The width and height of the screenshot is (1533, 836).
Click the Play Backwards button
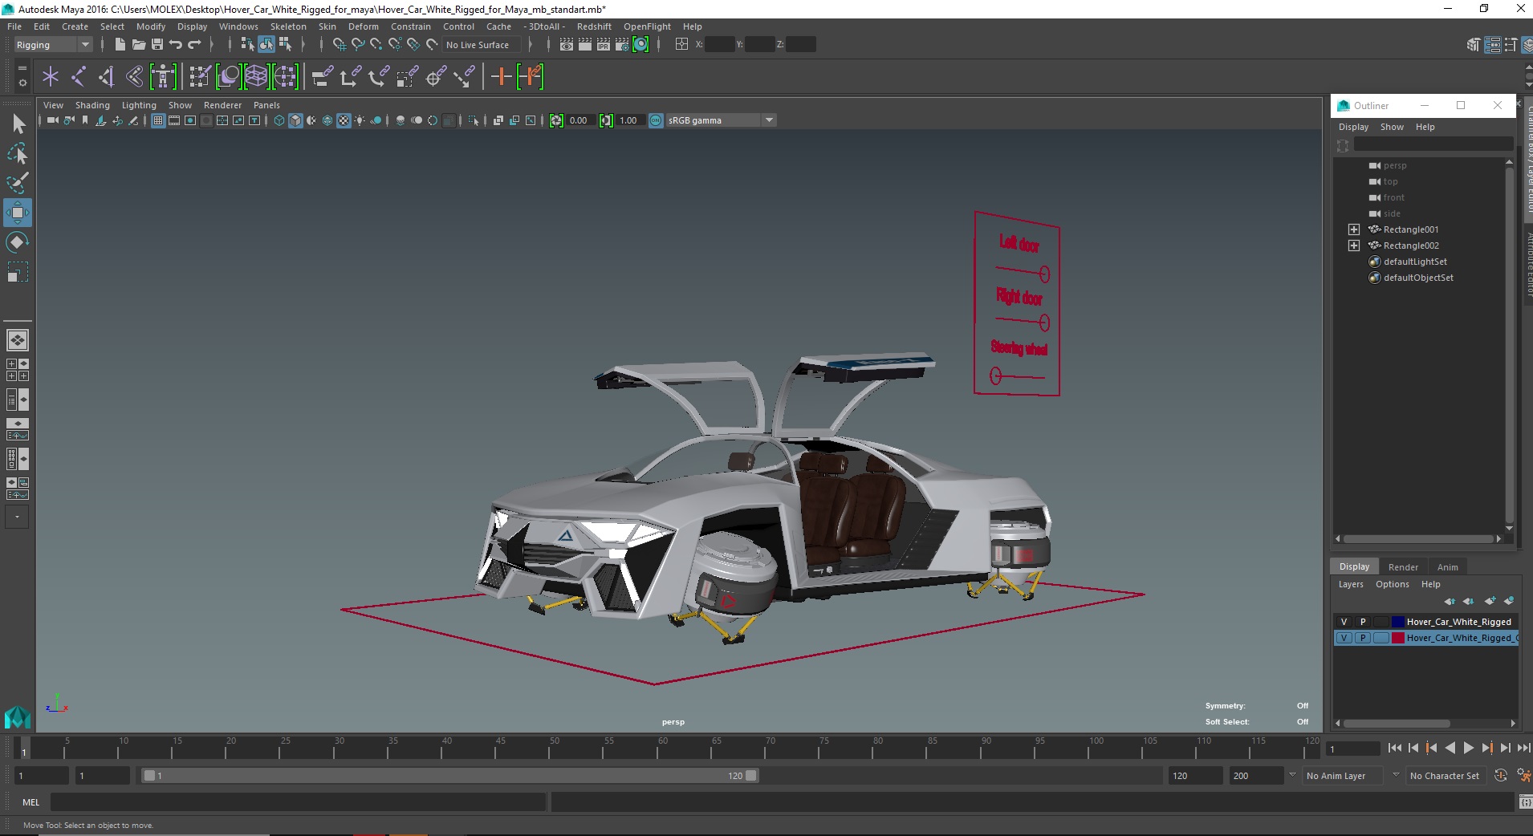[x=1450, y=748]
